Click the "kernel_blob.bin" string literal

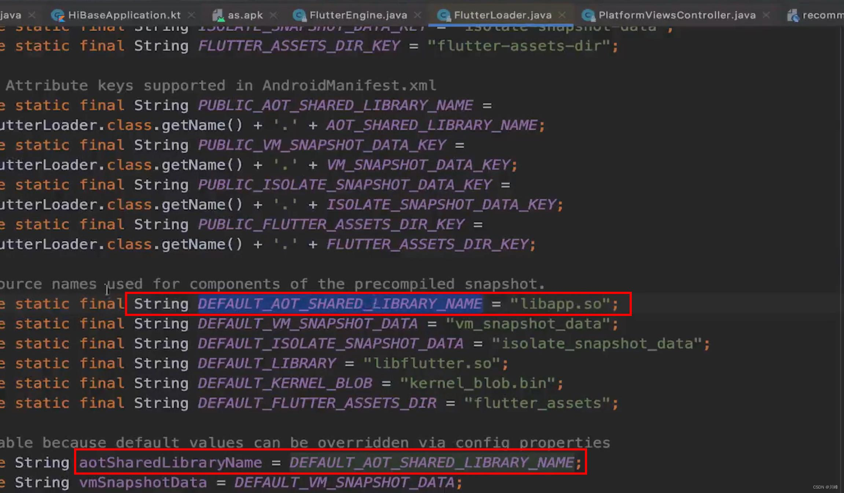tap(477, 383)
